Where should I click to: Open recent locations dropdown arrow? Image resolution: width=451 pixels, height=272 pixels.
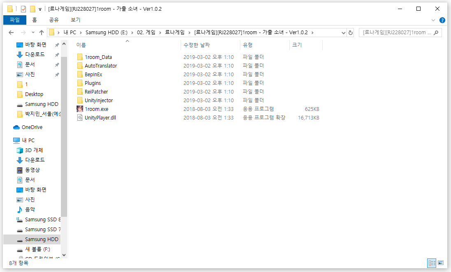[x=33, y=33]
